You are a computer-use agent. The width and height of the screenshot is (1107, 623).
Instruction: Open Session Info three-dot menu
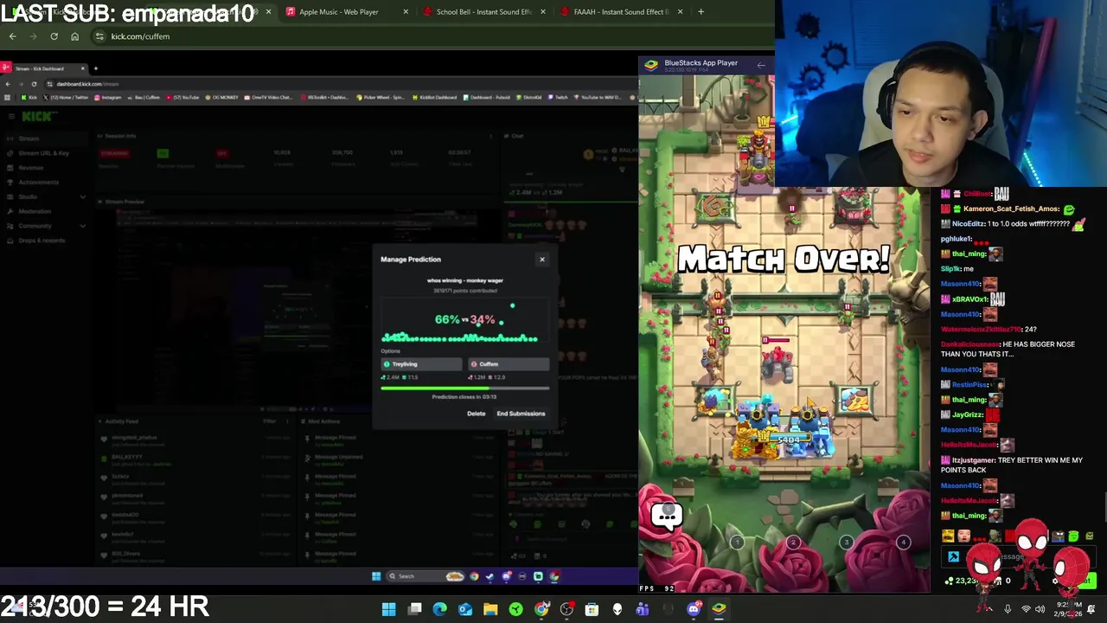491,136
